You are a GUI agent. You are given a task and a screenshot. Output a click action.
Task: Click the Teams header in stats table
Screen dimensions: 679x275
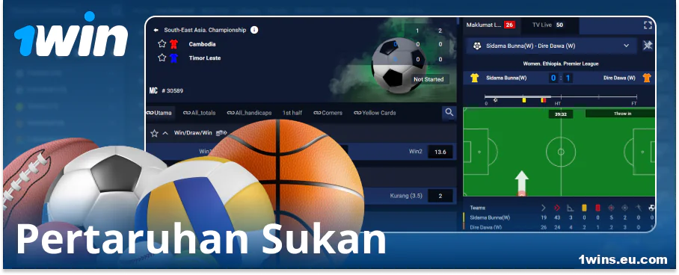coord(478,208)
